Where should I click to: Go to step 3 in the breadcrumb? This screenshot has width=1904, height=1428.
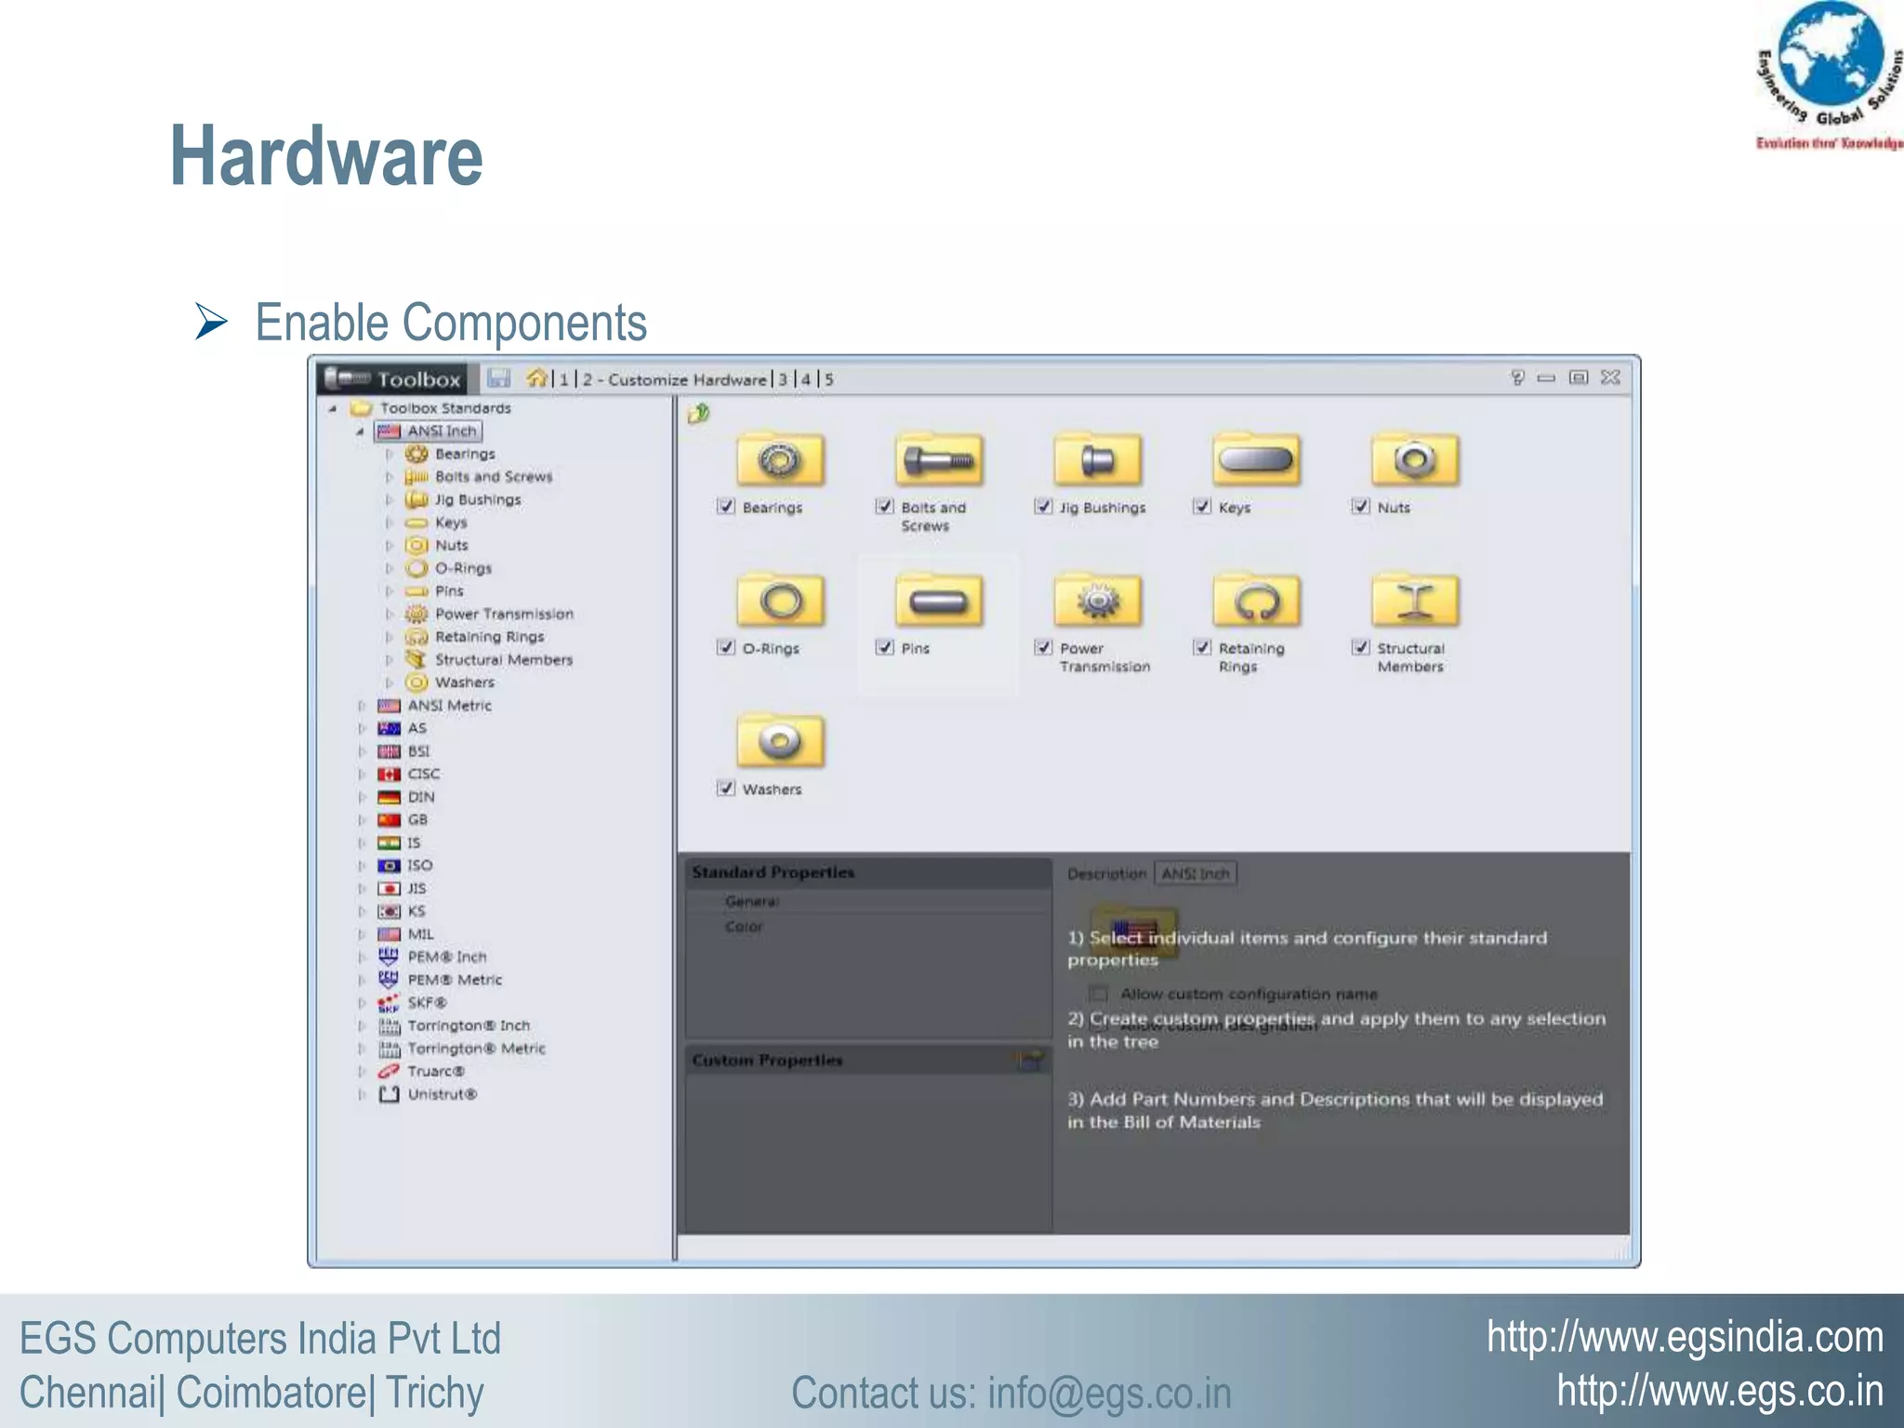coord(783,379)
